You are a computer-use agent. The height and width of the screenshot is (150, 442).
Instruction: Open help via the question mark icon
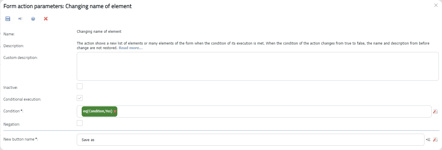point(33,19)
